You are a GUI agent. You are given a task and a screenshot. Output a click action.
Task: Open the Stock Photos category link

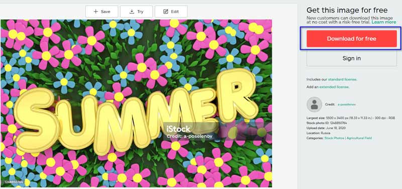click(x=334, y=138)
